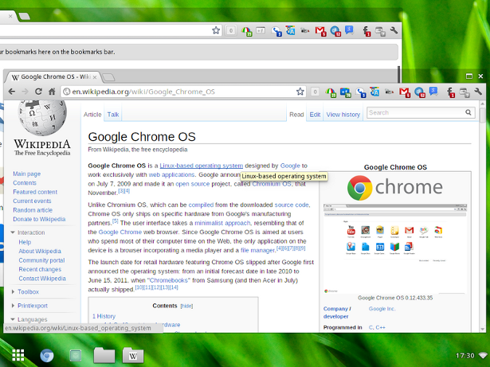Bookmark Wikipedia page with the star icon
This screenshot has height=367, width=490.
click(x=300, y=92)
